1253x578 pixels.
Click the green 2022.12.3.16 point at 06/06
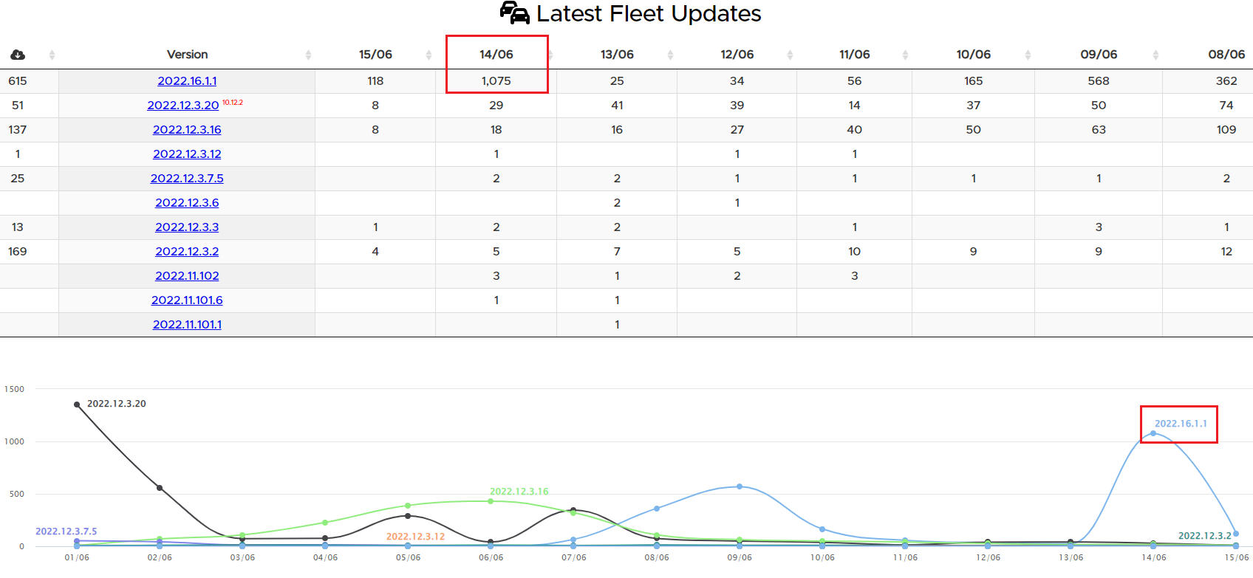tap(491, 501)
